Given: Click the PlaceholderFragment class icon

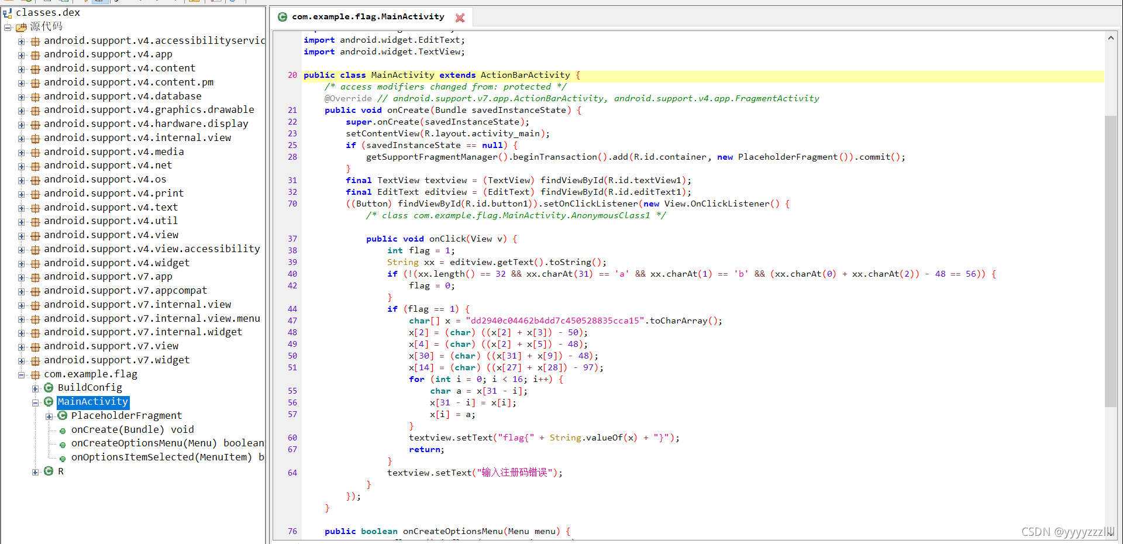Looking at the screenshot, I should [x=63, y=416].
